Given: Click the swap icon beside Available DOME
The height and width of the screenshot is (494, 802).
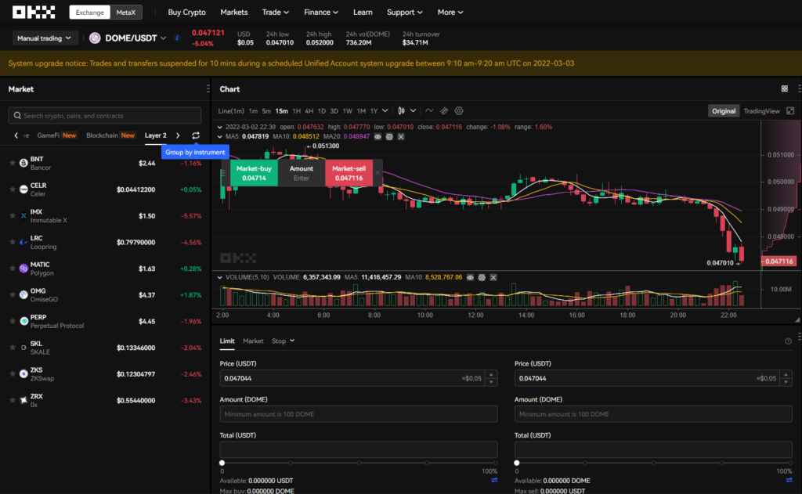Looking at the screenshot, I should (x=789, y=480).
